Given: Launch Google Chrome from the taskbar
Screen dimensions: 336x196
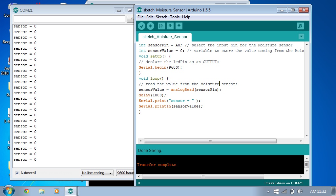Looking at the screenshot, I should (27, 191).
